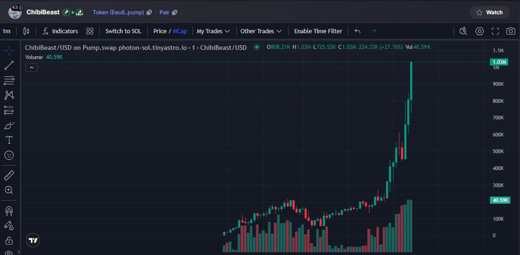Click the +27.76% change value
The width and height of the screenshot is (520, 255).
pos(390,47)
